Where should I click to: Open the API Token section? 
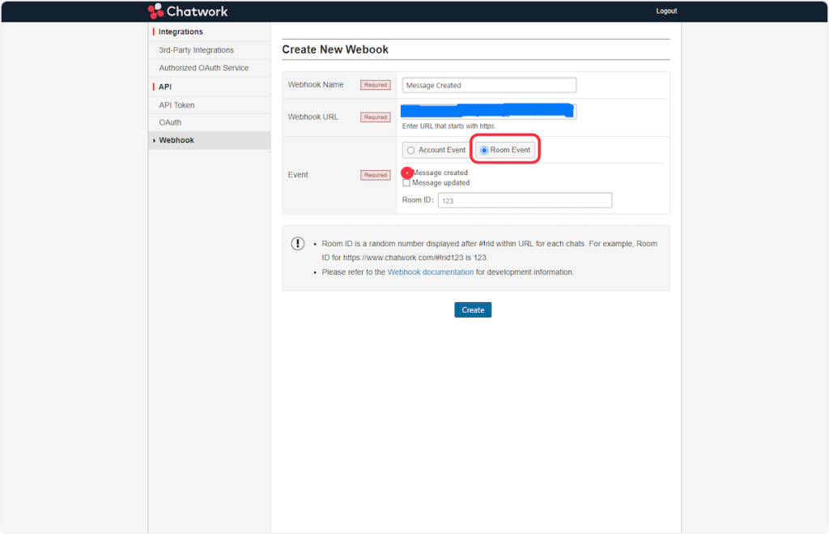[176, 105]
